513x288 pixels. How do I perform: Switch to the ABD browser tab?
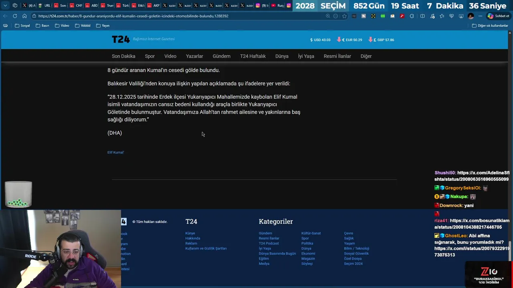pyautogui.click(x=92, y=6)
